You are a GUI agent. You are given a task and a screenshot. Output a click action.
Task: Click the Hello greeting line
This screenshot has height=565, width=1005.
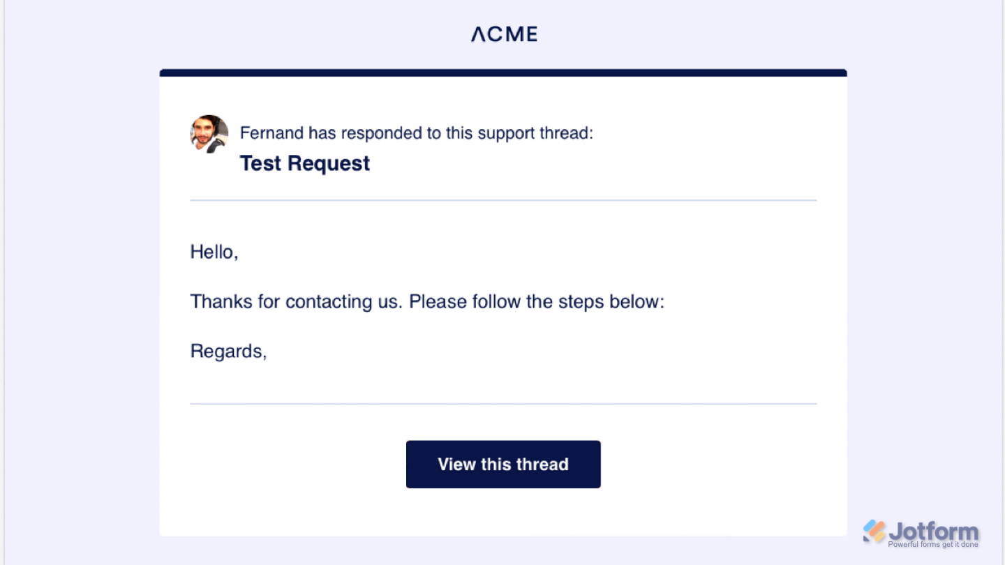click(x=214, y=252)
